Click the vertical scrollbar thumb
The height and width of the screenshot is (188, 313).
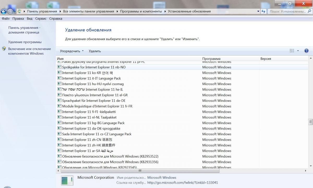pyautogui.click(x=310, y=122)
